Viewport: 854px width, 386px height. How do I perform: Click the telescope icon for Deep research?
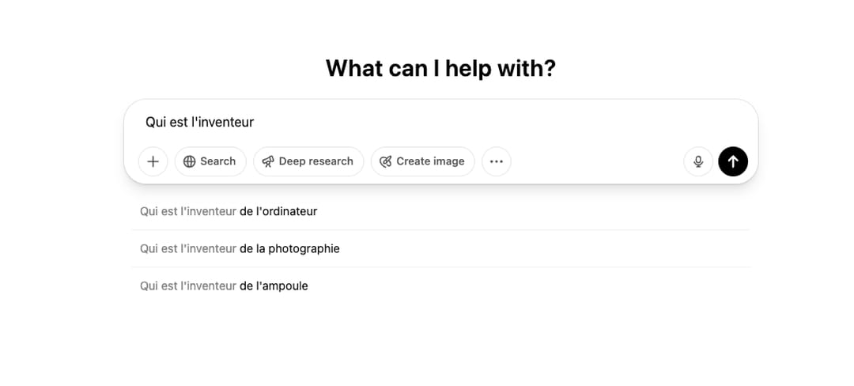(268, 161)
